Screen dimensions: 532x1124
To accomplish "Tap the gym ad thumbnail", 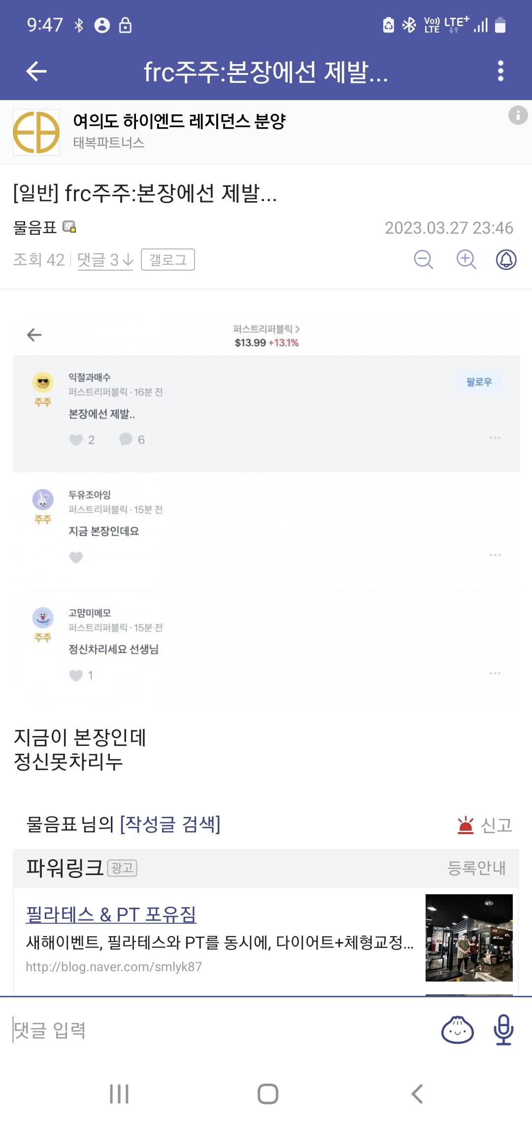I will (x=469, y=938).
